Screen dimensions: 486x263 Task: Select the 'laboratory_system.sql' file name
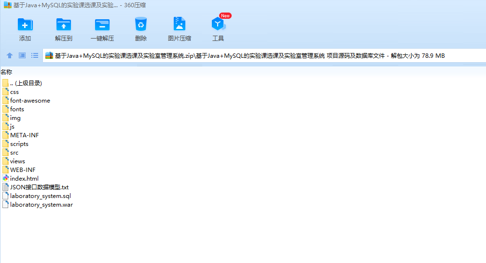pyautogui.click(x=40, y=196)
